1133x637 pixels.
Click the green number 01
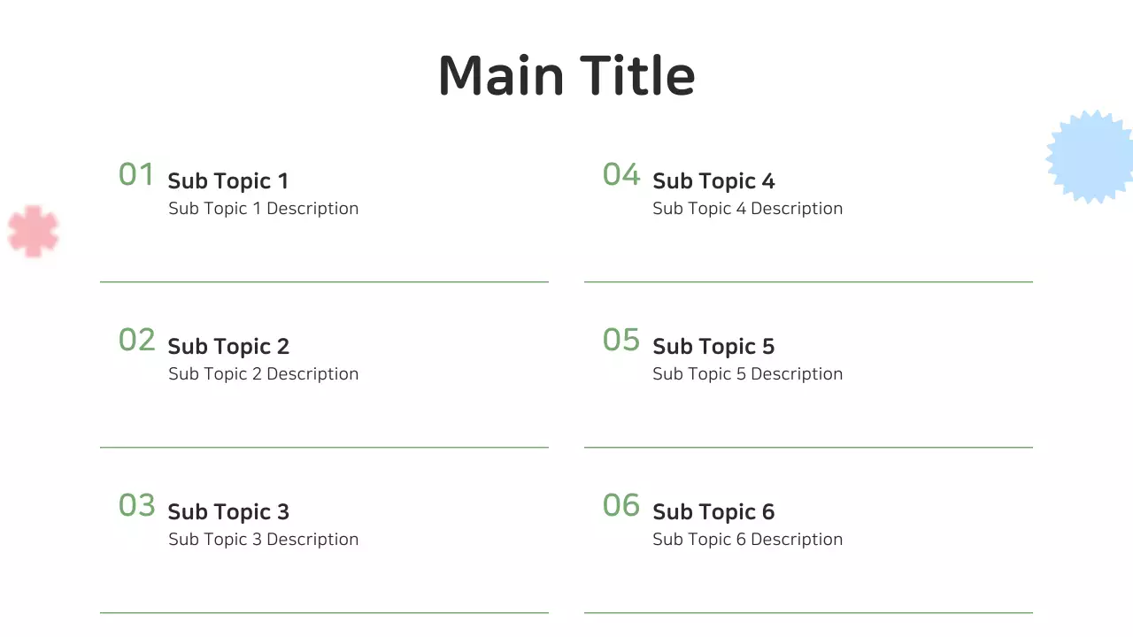click(x=136, y=174)
